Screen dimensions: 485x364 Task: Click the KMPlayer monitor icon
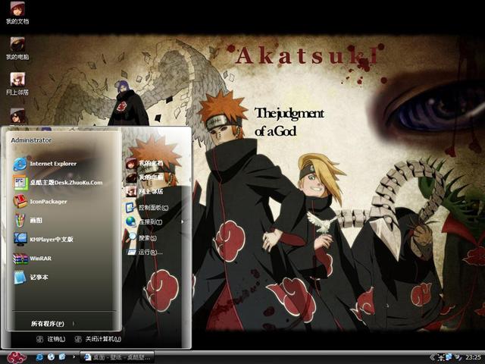[x=20, y=240]
